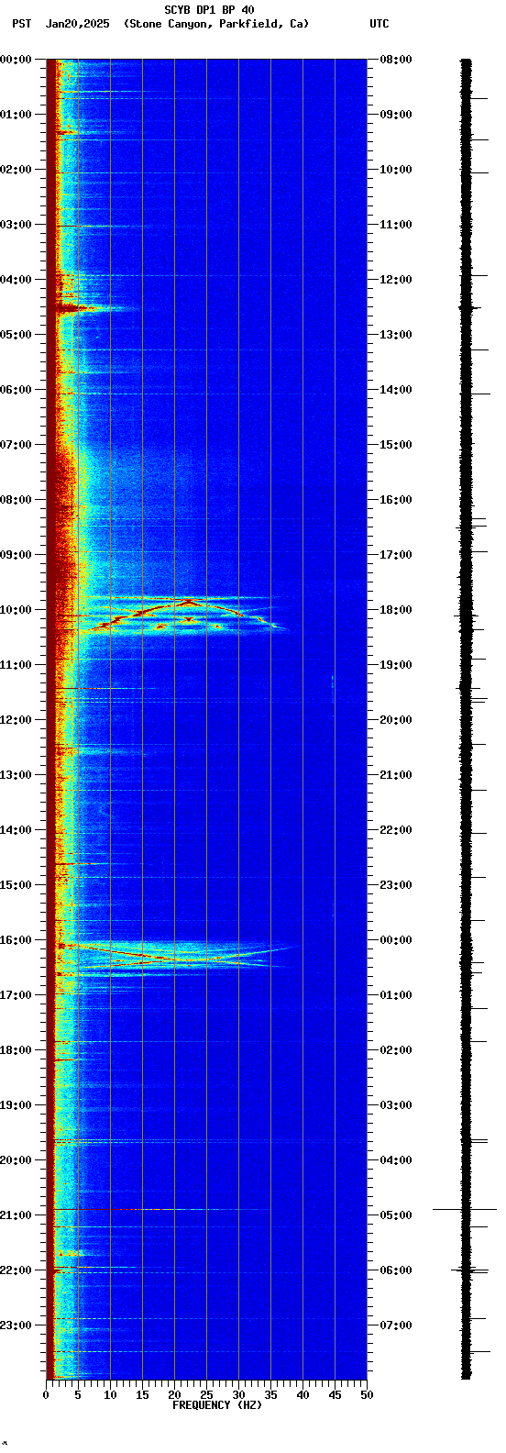Click the 19:00 label on PST axis
506x1453 pixels.
(x=16, y=1105)
